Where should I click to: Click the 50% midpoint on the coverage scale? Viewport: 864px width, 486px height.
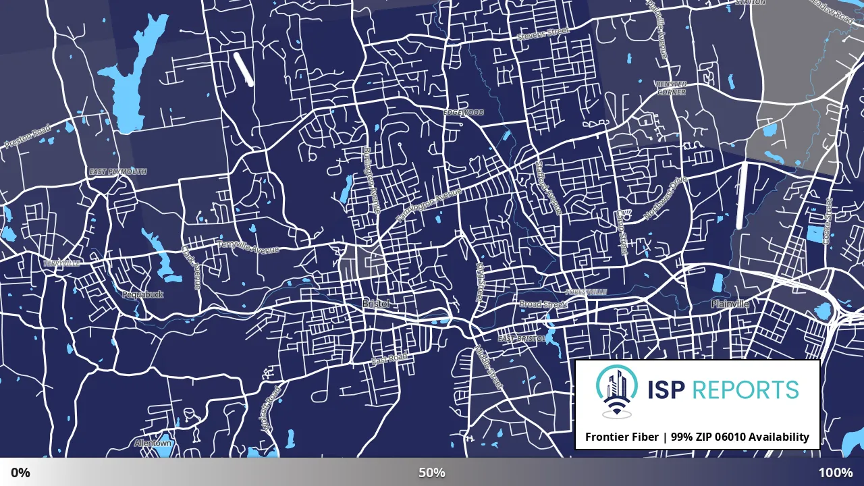pyautogui.click(x=432, y=473)
